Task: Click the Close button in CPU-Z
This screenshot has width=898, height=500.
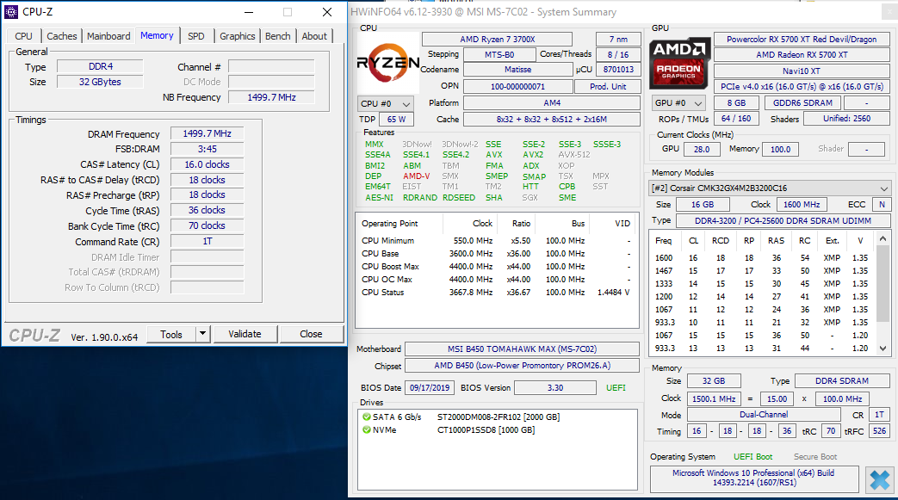Action: [311, 334]
